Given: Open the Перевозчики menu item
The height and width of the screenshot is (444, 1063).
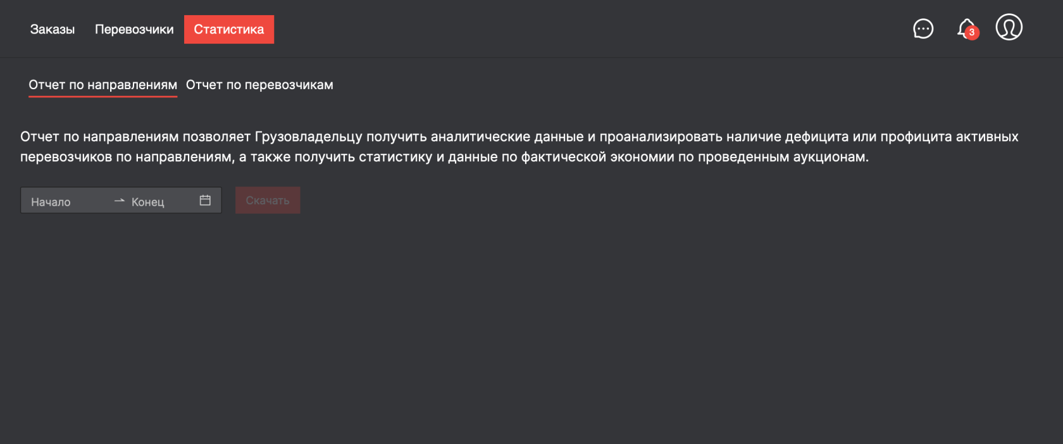Looking at the screenshot, I should (134, 29).
